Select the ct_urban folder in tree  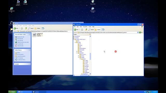tap(86, 65)
